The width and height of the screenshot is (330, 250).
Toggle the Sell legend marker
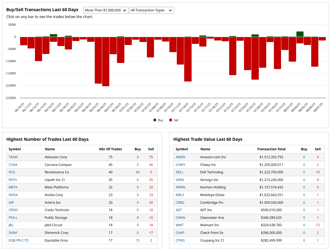[171, 120]
